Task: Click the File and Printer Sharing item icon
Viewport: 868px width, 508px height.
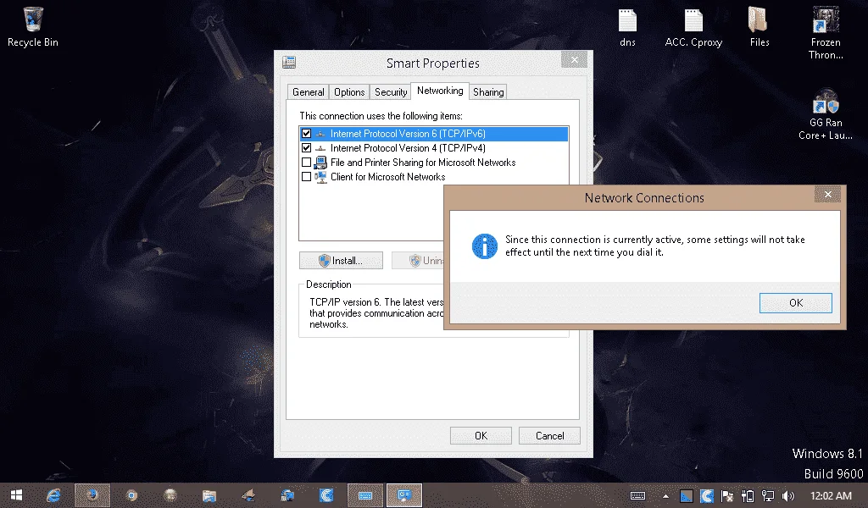Action: point(320,163)
